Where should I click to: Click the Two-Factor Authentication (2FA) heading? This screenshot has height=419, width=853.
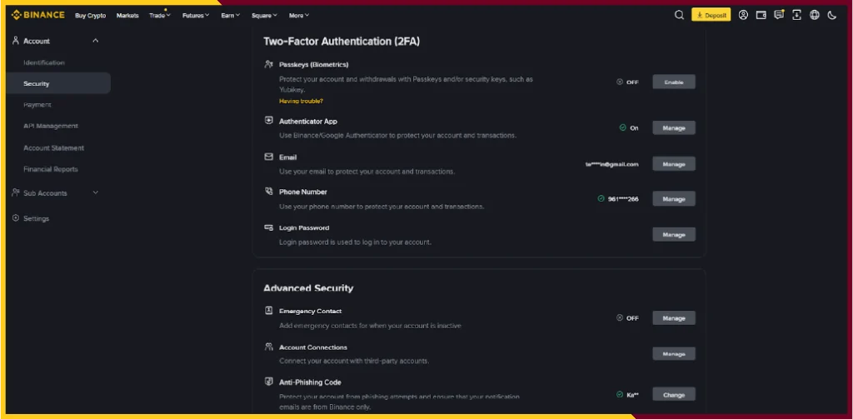coord(342,42)
